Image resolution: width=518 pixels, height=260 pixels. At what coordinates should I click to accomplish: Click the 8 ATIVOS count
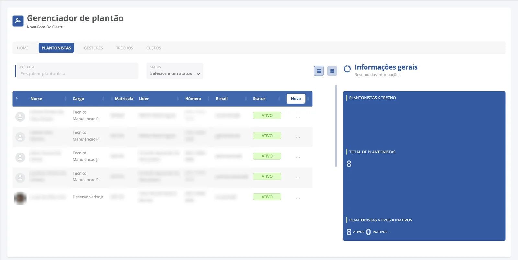tap(355, 232)
